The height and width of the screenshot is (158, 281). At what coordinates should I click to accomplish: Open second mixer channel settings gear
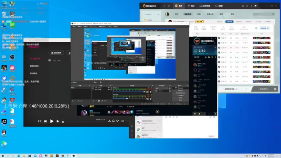[x=151, y=99]
